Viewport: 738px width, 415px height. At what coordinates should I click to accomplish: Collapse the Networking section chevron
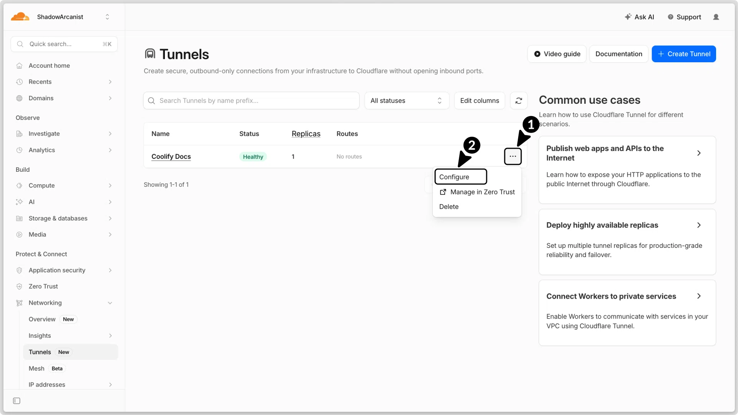click(x=110, y=303)
